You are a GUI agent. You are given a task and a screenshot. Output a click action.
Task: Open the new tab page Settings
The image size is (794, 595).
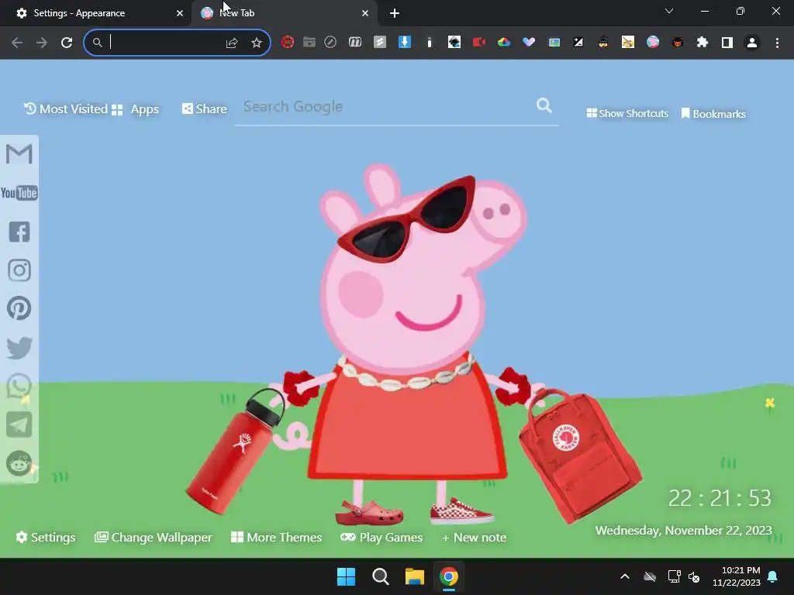point(46,538)
